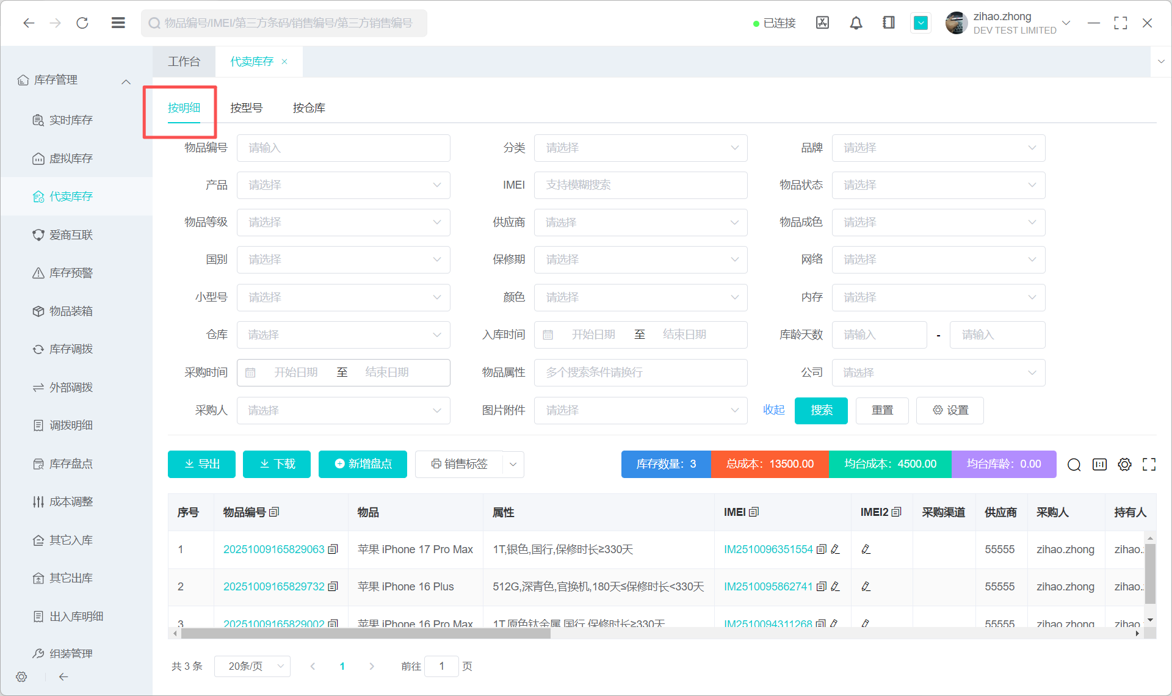The height and width of the screenshot is (696, 1172).
Task: Click the horizontal table scrollbar
Action: [366, 634]
